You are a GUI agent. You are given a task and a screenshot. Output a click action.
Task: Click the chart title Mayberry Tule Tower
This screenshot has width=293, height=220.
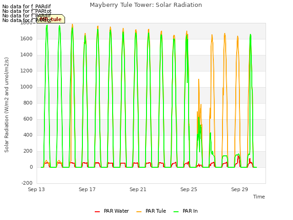[x=146, y=5]
